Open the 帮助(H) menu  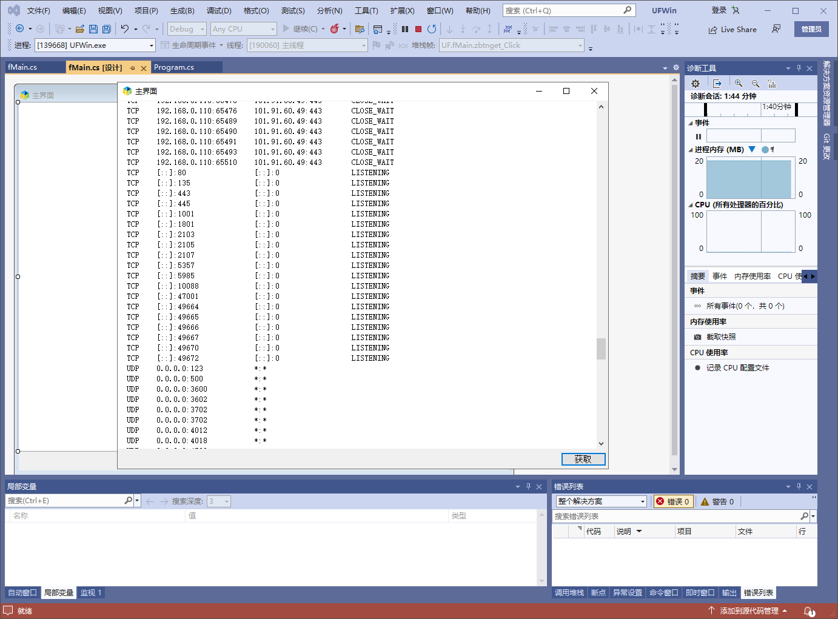tap(478, 11)
